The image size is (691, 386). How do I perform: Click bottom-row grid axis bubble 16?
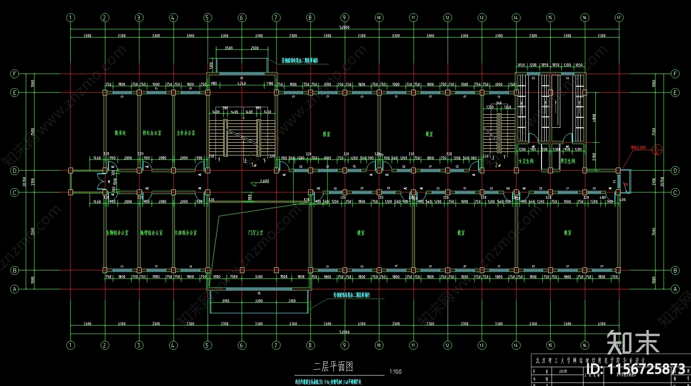584,345
